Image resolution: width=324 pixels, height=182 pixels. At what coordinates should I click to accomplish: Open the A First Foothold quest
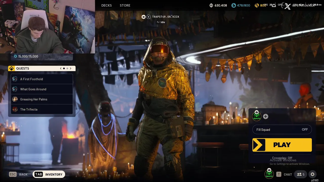pyautogui.click(x=42, y=79)
